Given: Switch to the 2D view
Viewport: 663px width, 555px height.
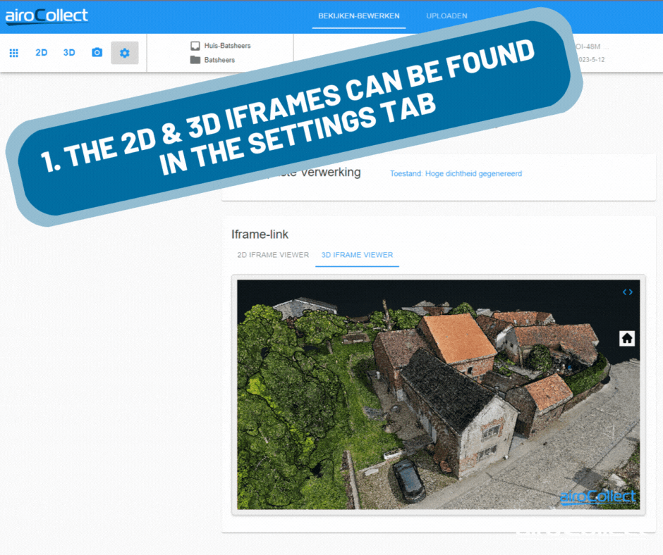Looking at the screenshot, I should [x=42, y=53].
